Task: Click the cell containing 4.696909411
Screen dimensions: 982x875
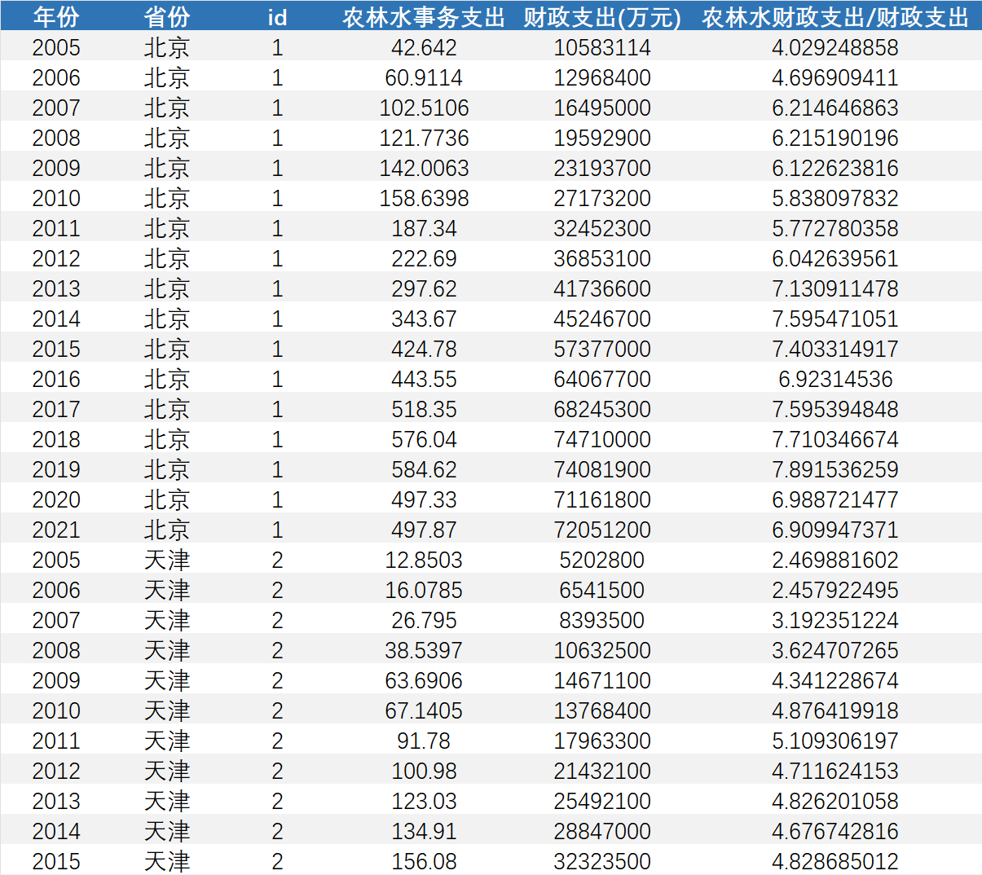Action: point(835,78)
